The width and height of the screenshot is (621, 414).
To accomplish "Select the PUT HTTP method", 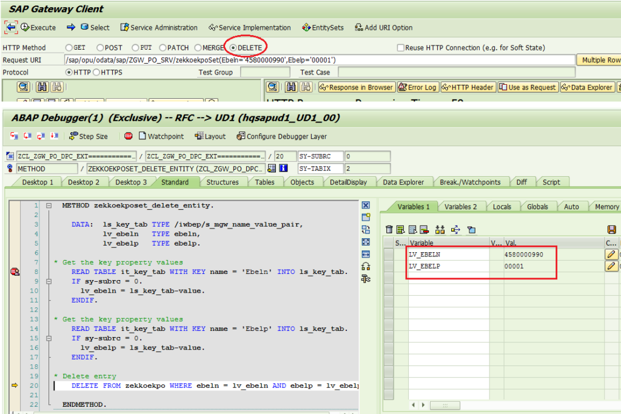I will (x=135, y=47).
